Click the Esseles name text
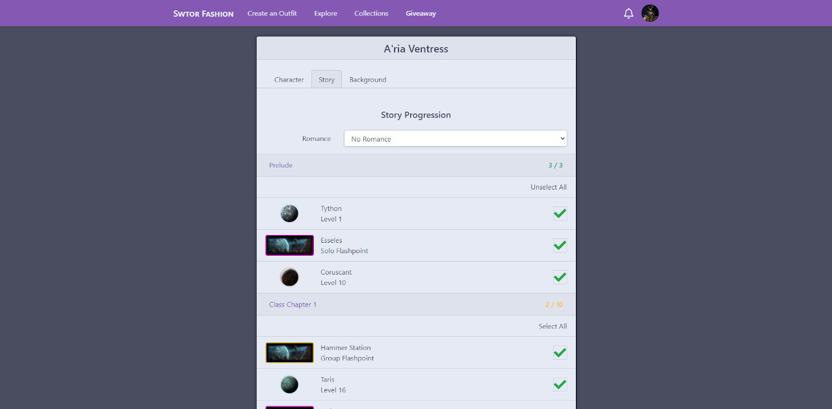This screenshot has height=409, width=832. coord(331,240)
